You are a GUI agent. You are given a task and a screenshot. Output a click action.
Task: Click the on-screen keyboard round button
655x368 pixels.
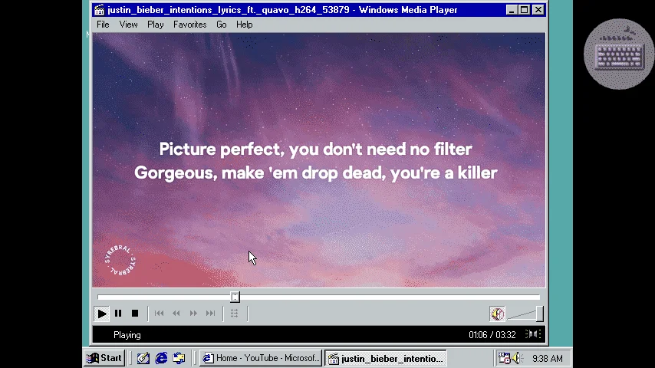pos(619,54)
